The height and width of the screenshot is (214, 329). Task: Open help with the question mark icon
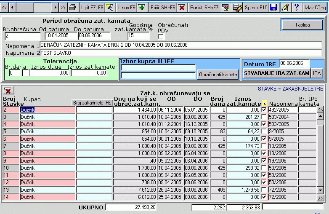click(x=297, y=8)
